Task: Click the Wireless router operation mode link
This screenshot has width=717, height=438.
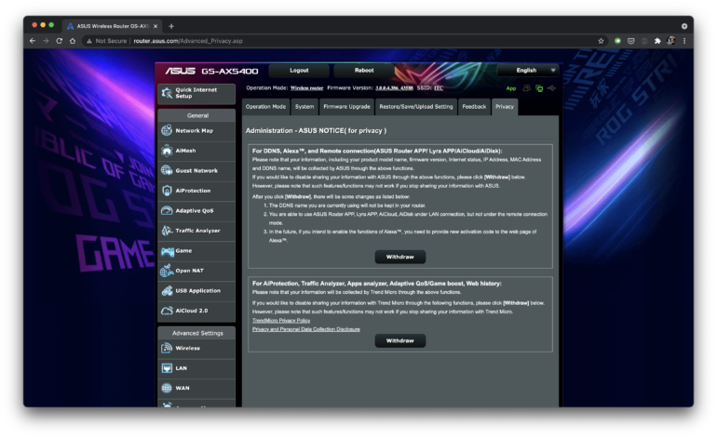Action: point(307,88)
